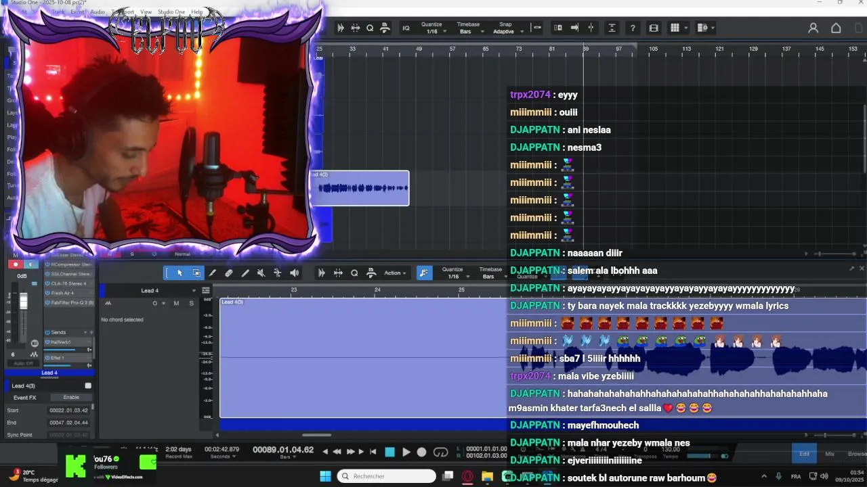Open the View menu
Screen dimensions: 867x487
pyautogui.click(x=146, y=12)
